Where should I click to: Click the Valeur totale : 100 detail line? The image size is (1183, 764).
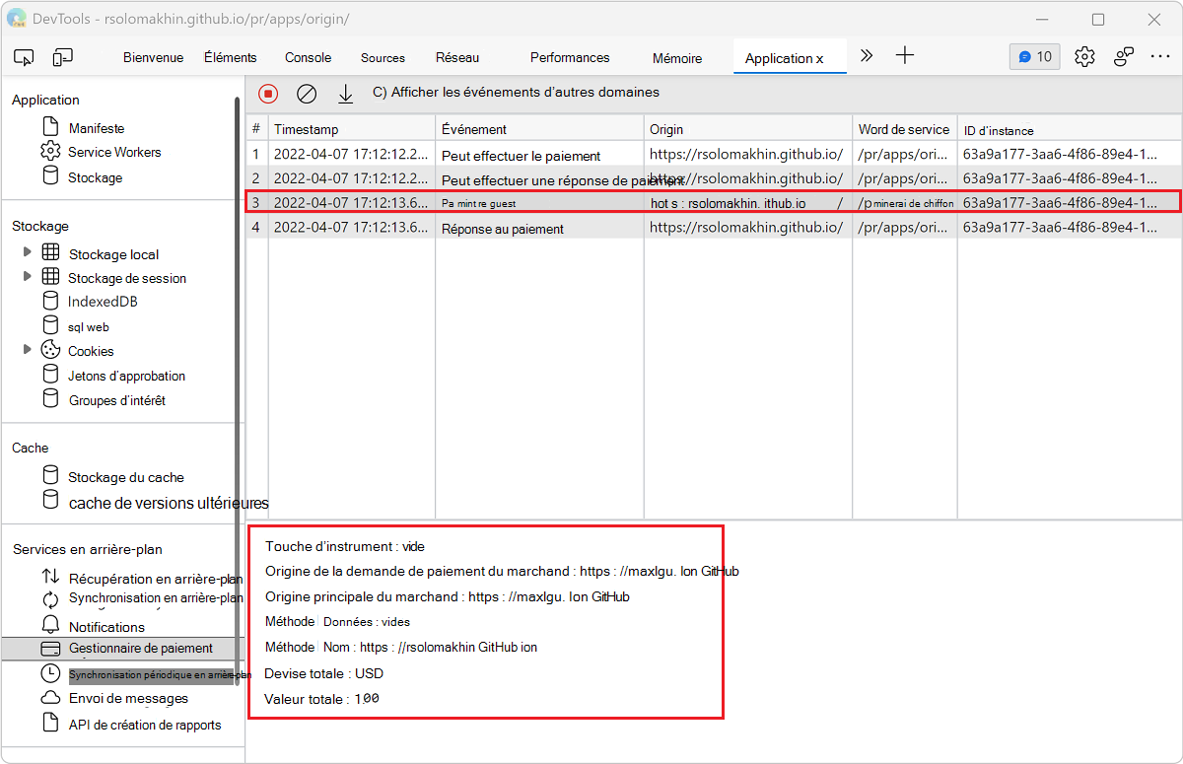[322, 699]
